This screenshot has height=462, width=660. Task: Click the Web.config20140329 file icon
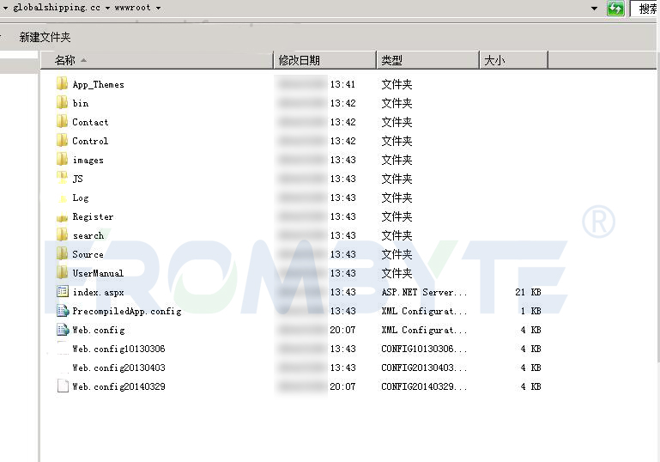point(63,386)
